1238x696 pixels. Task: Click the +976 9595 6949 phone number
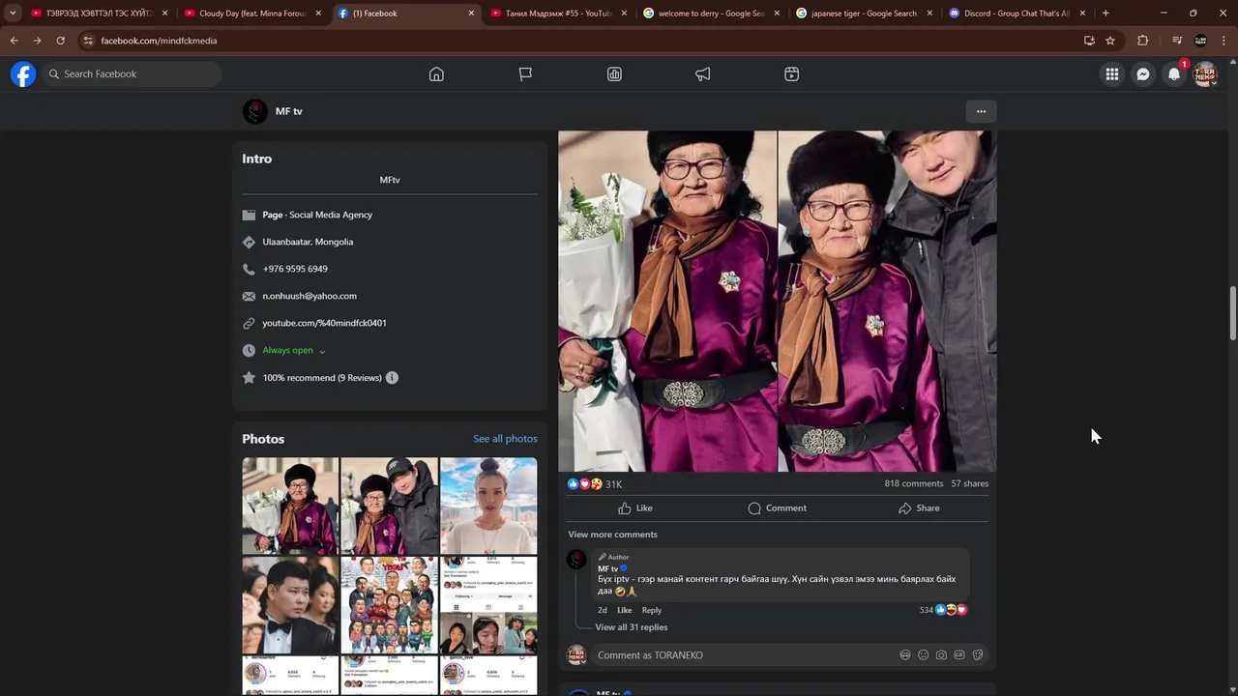tap(295, 269)
